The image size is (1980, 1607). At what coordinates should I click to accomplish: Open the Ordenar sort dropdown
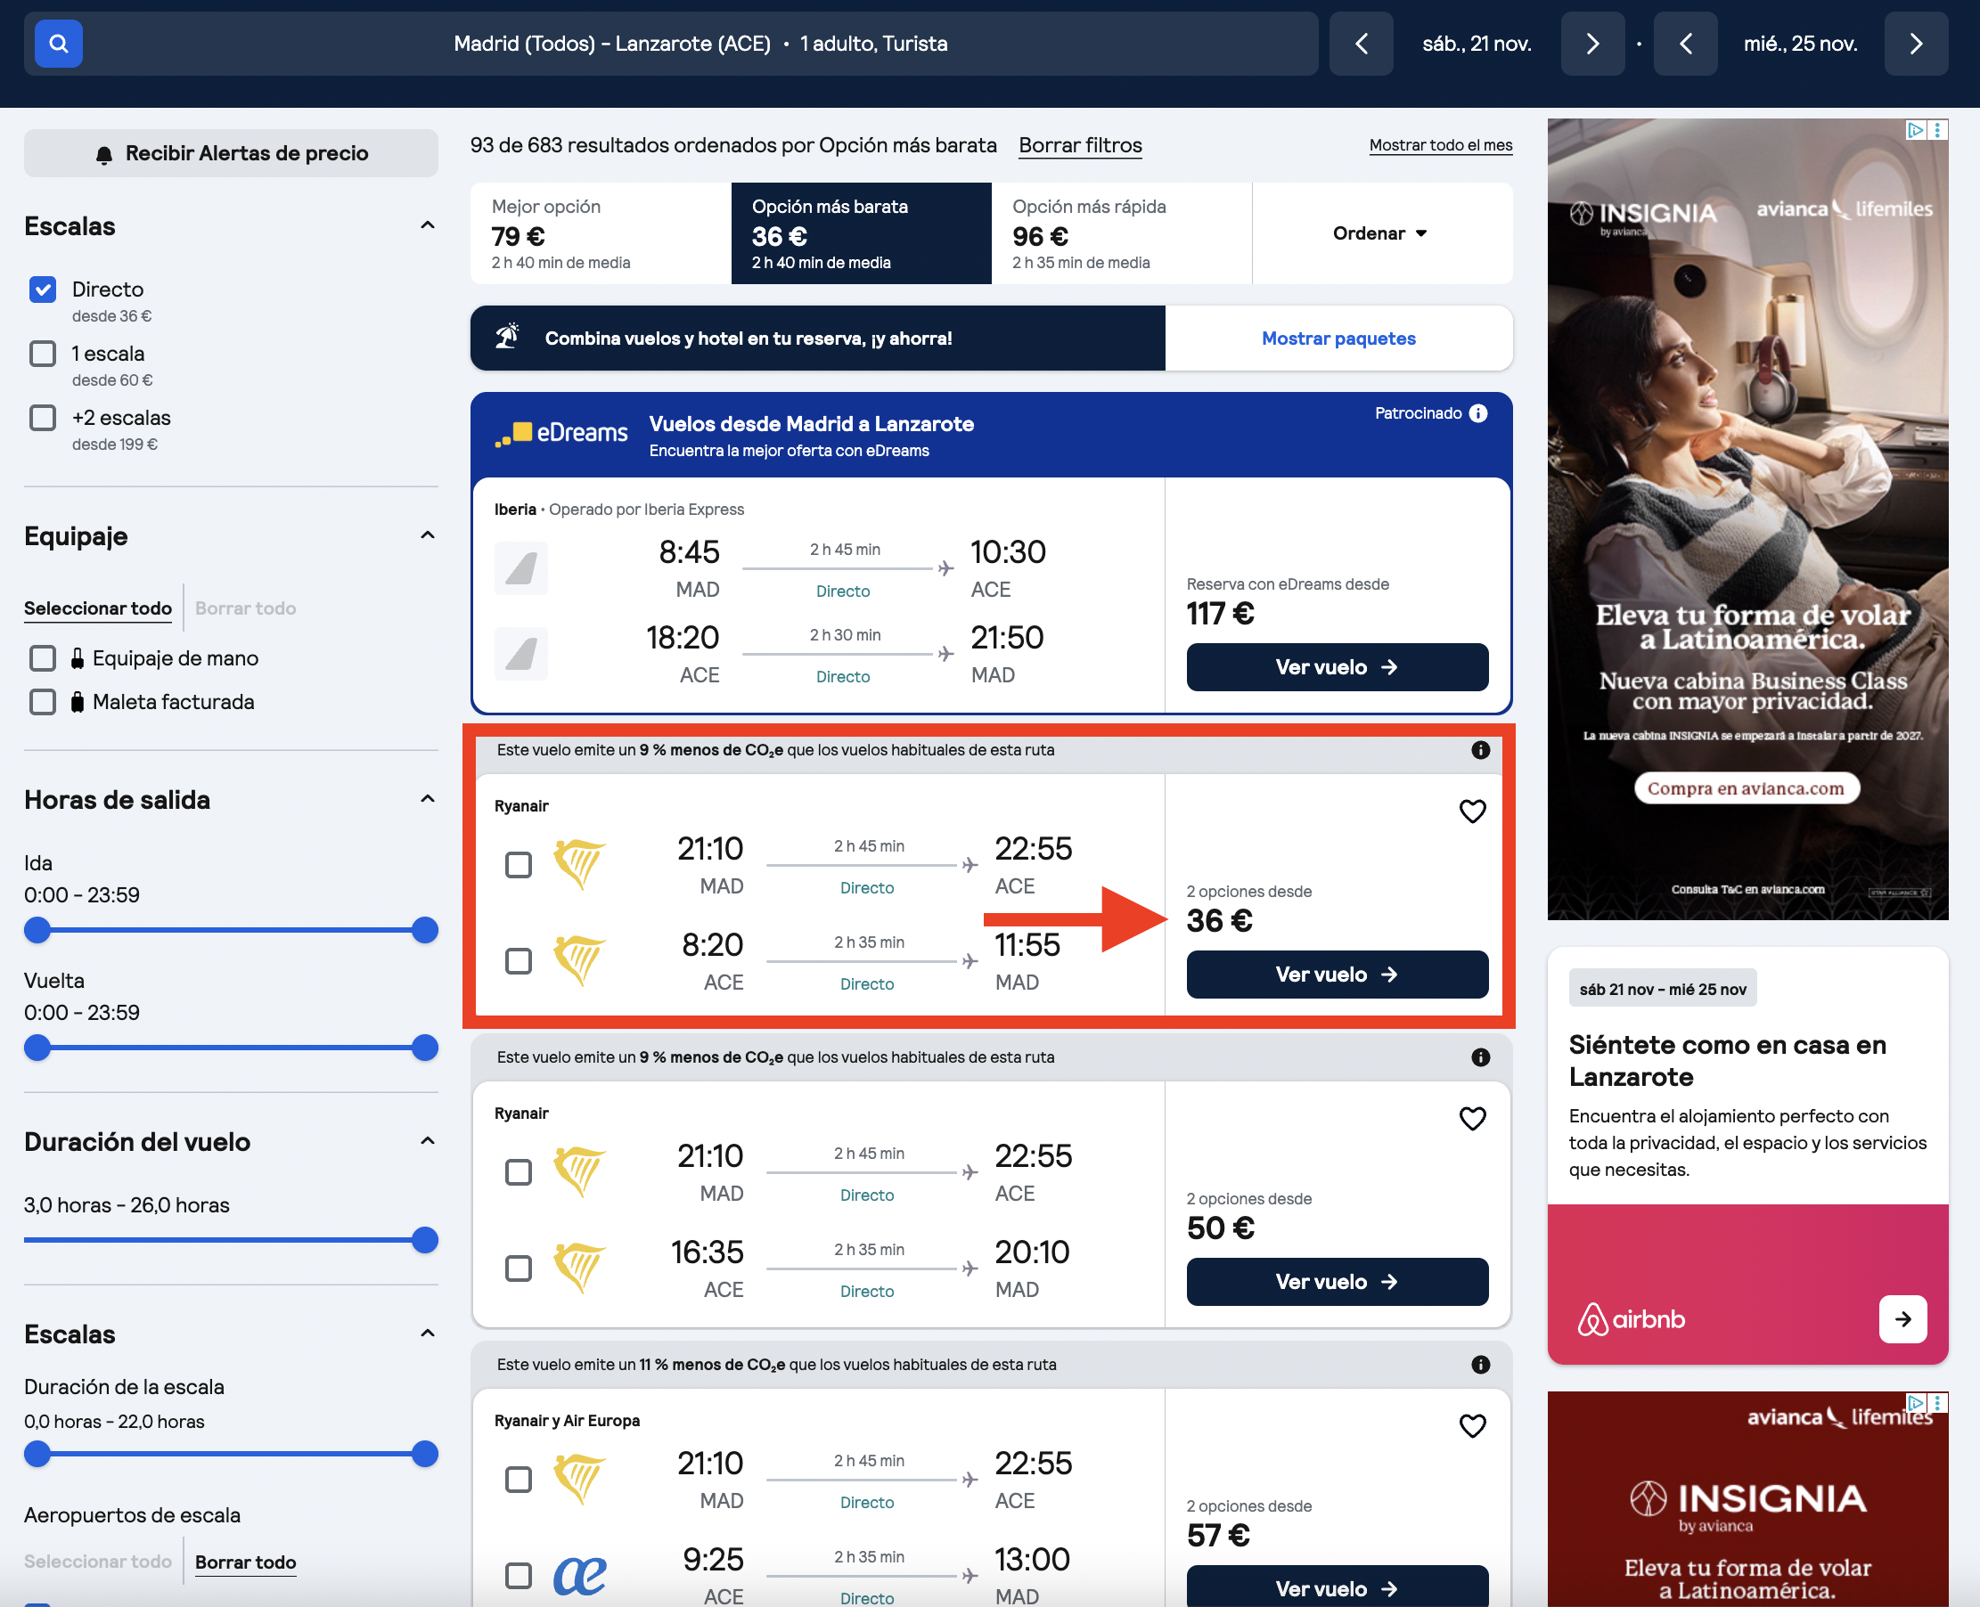1381,233
